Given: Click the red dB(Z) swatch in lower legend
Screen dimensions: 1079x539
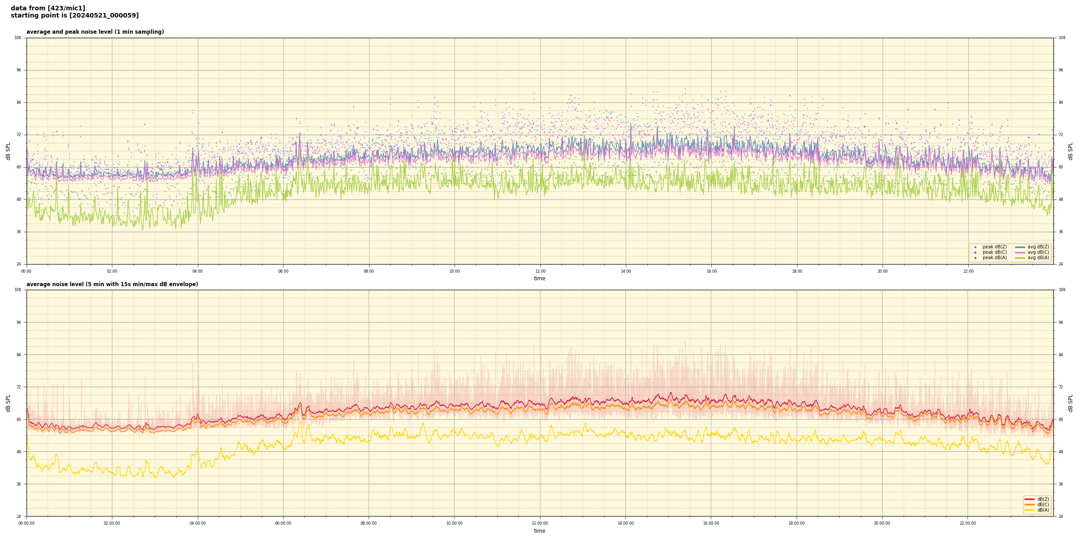Looking at the screenshot, I should [x=1030, y=499].
